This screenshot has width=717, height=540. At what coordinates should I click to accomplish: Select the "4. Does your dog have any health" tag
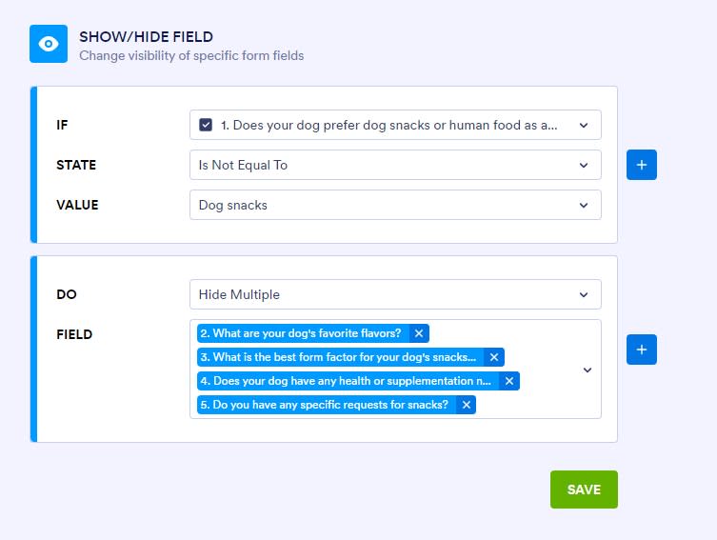349,381
